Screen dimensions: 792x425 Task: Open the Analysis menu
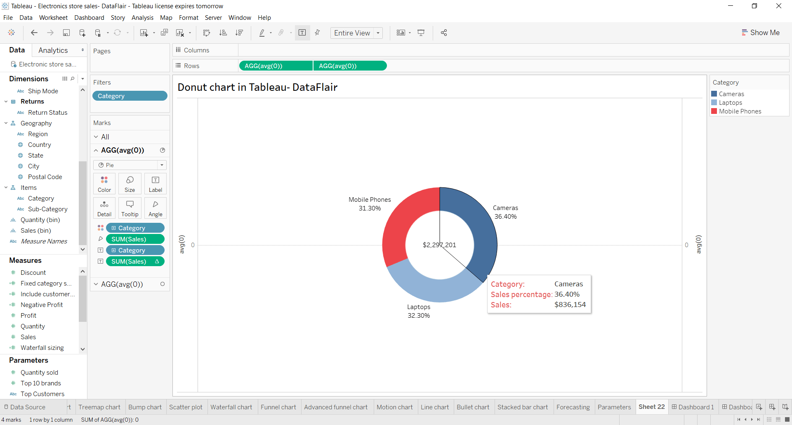tap(142, 17)
